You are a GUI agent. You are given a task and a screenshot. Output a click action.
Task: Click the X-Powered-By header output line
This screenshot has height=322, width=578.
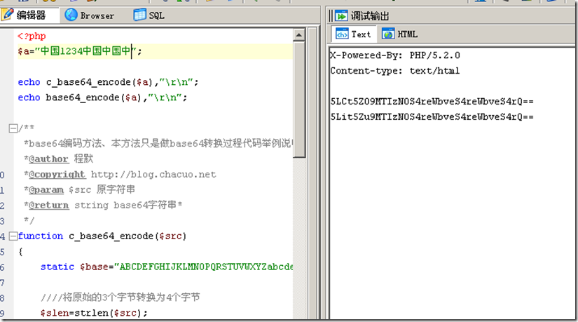pyautogui.click(x=394, y=55)
